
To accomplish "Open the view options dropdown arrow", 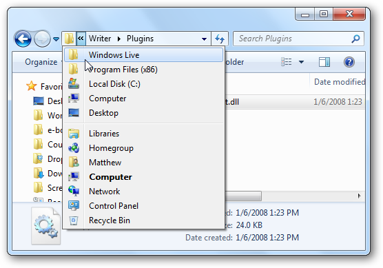I will coord(302,62).
